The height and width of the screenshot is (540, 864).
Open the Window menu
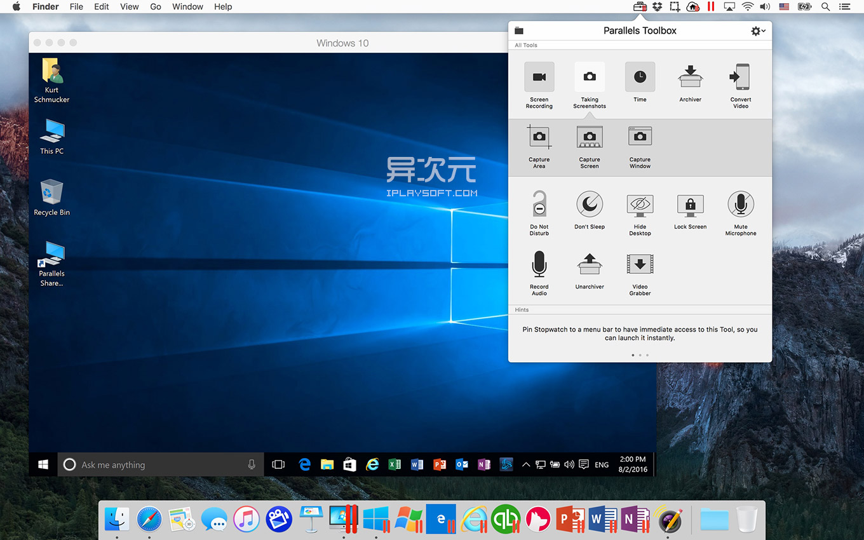point(188,6)
